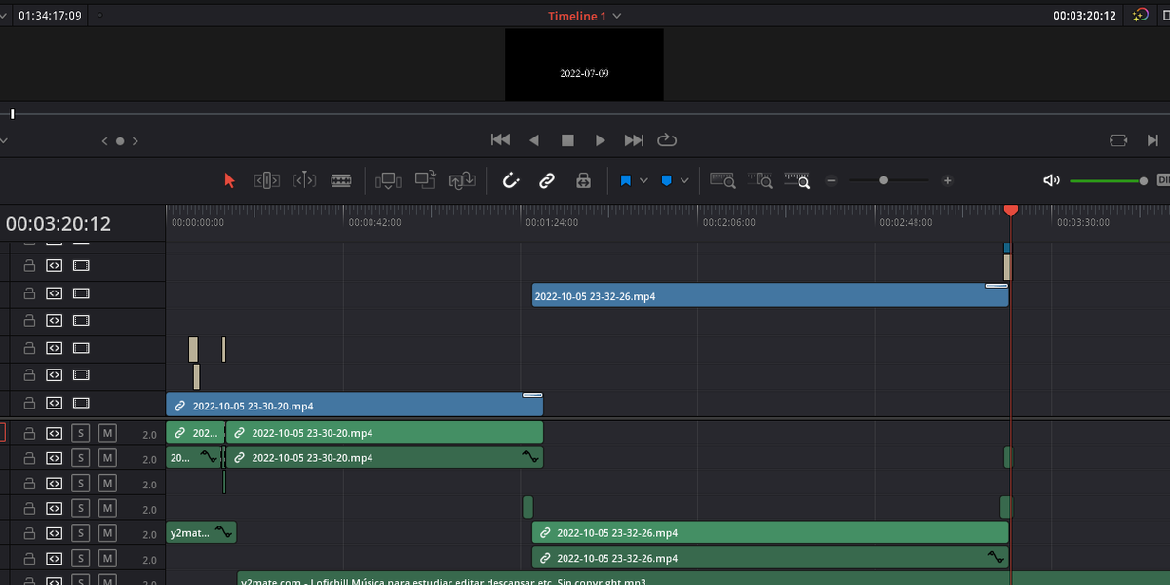The height and width of the screenshot is (585, 1170).
Task: Stop playback with the square button
Action: click(x=567, y=140)
